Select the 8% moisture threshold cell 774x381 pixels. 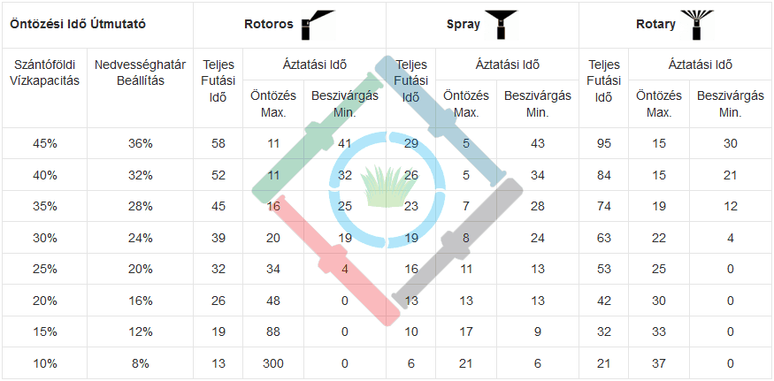point(140,363)
